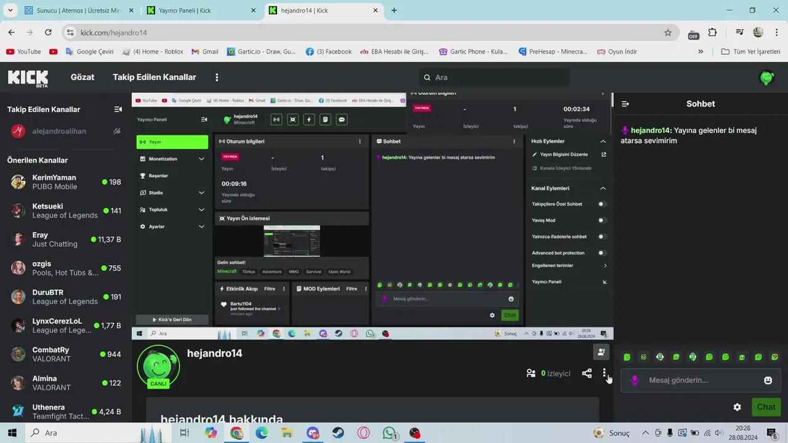Click the OFF extension icon in Chrome toolbar

(x=693, y=34)
